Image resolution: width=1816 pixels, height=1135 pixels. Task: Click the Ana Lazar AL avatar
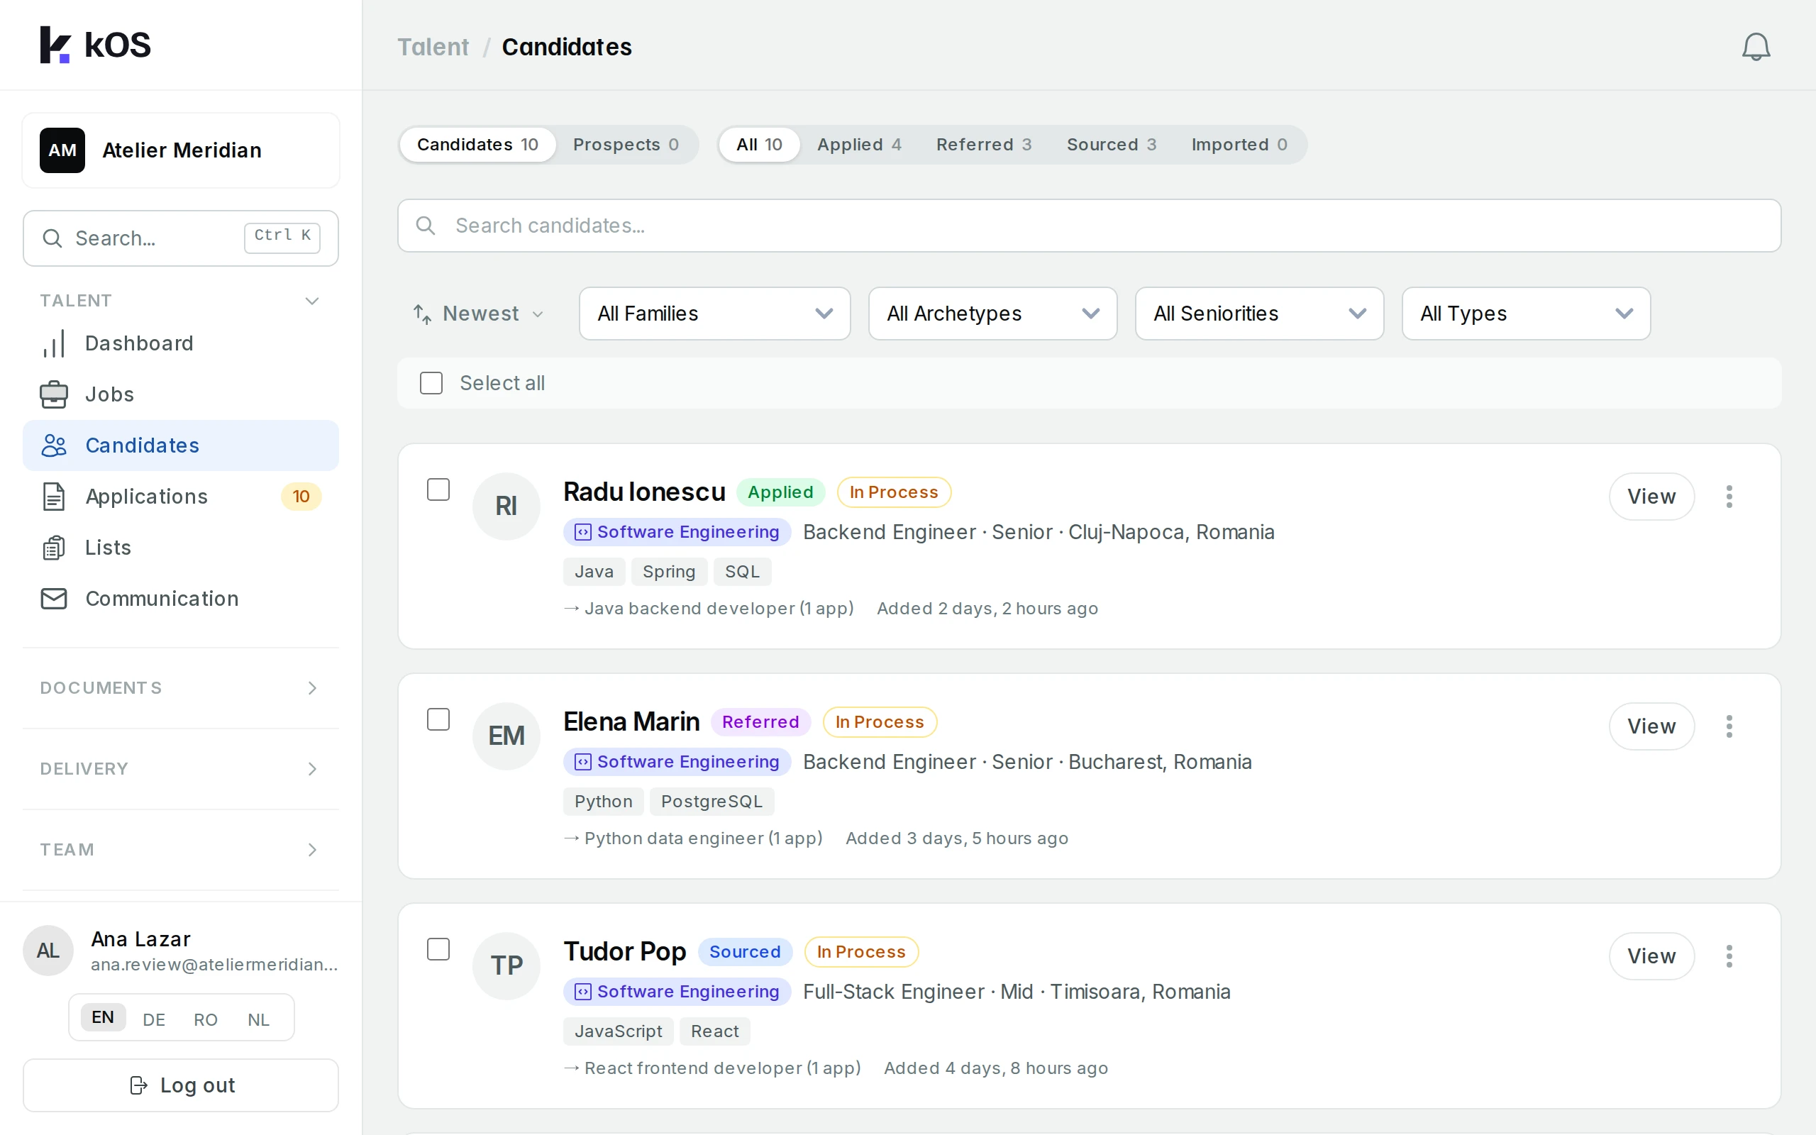(x=48, y=951)
